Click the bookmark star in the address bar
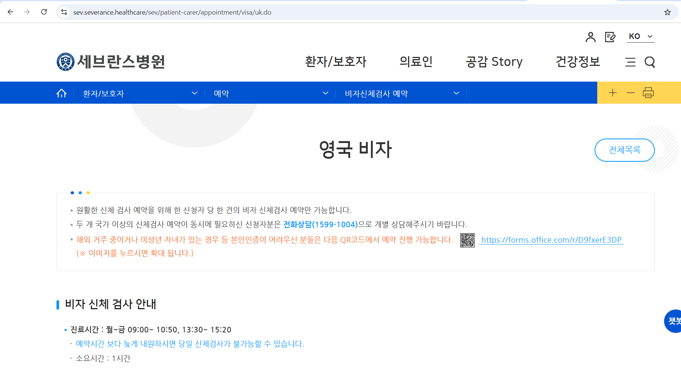Screen dimensions: 681x368 pos(667,12)
